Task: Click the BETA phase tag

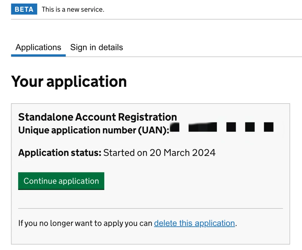Action: [x=24, y=9]
